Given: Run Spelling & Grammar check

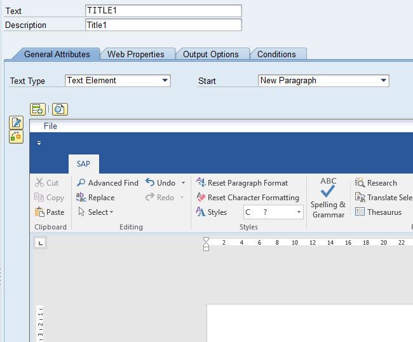Looking at the screenshot, I should tap(328, 197).
